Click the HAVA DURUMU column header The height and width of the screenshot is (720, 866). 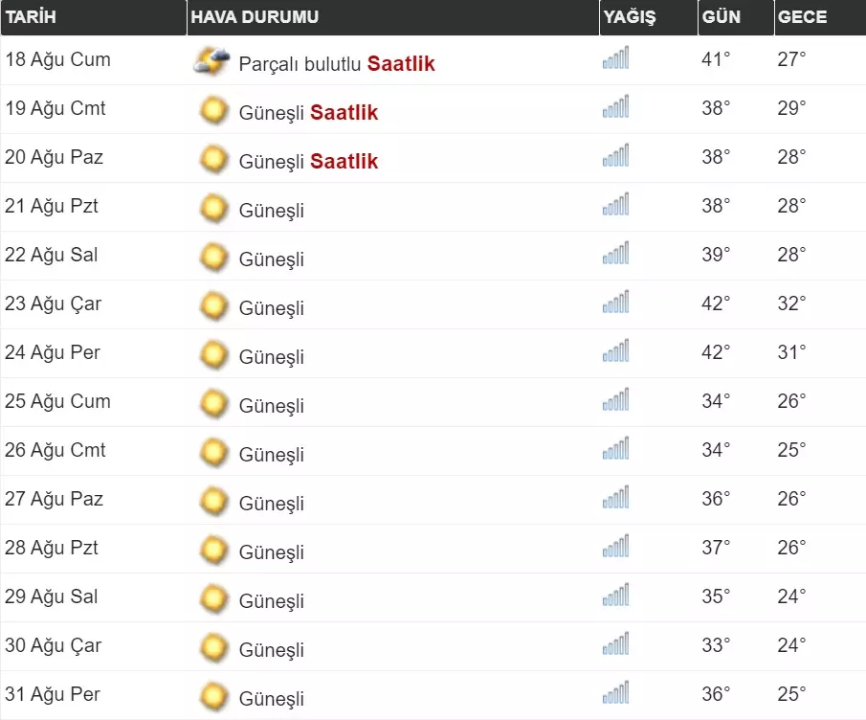255,17
